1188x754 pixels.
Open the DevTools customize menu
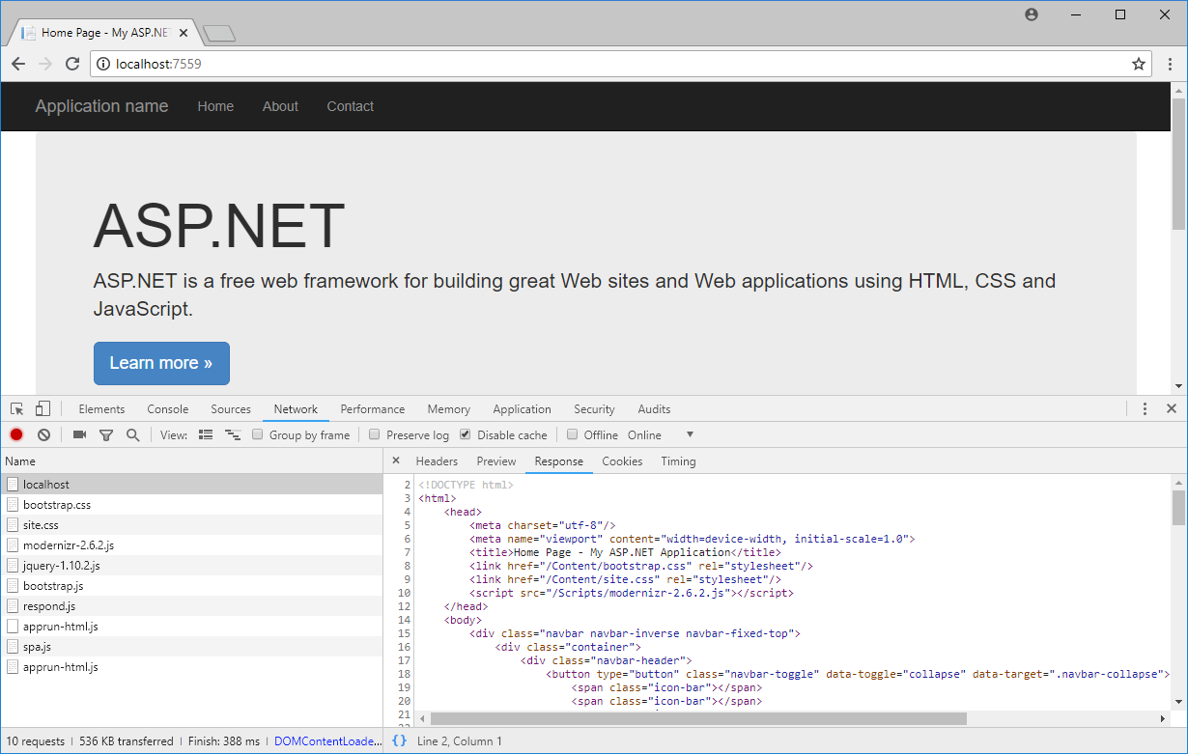pos(1146,408)
